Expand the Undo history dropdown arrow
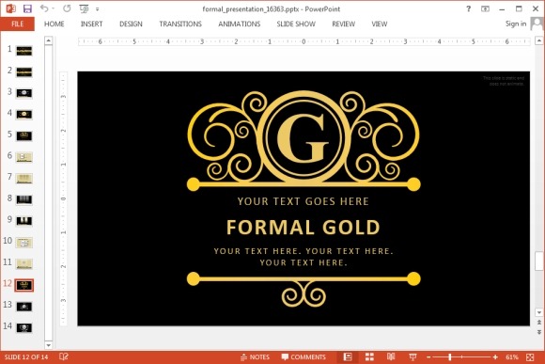The image size is (545, 364). [x=54, y=8]
